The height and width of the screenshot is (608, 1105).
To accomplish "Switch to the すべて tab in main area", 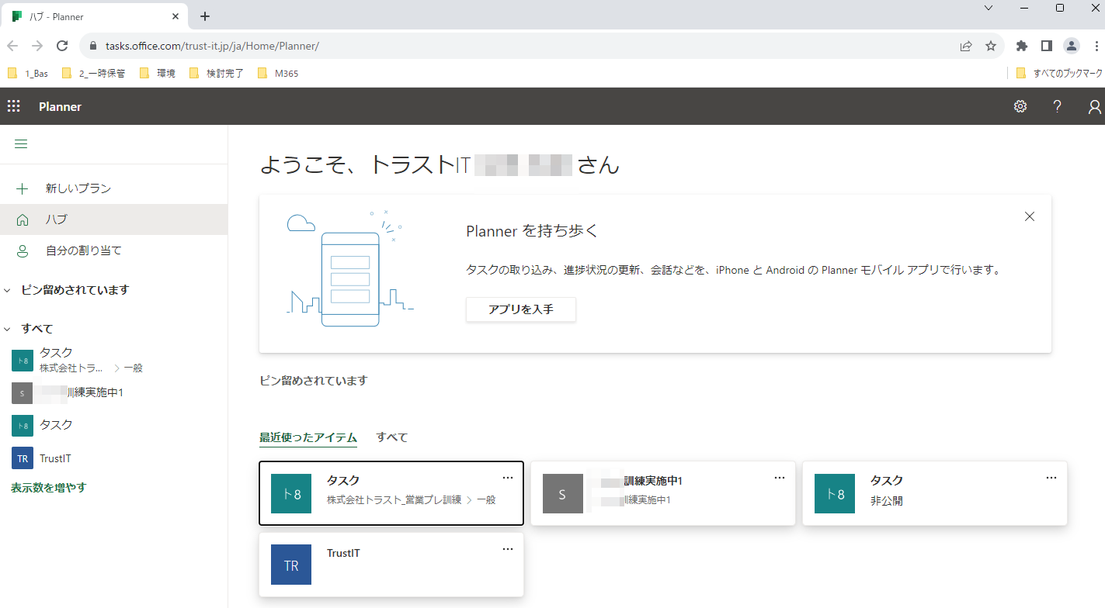I will coord(392,437).
